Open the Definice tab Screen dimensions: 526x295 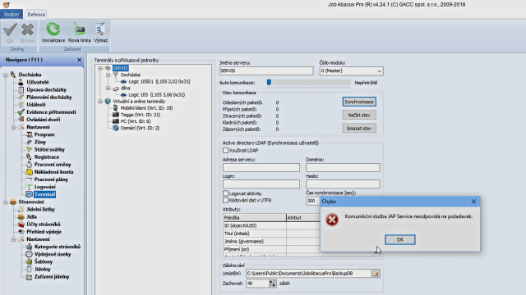pyautogui.click(x=36, y=15)
